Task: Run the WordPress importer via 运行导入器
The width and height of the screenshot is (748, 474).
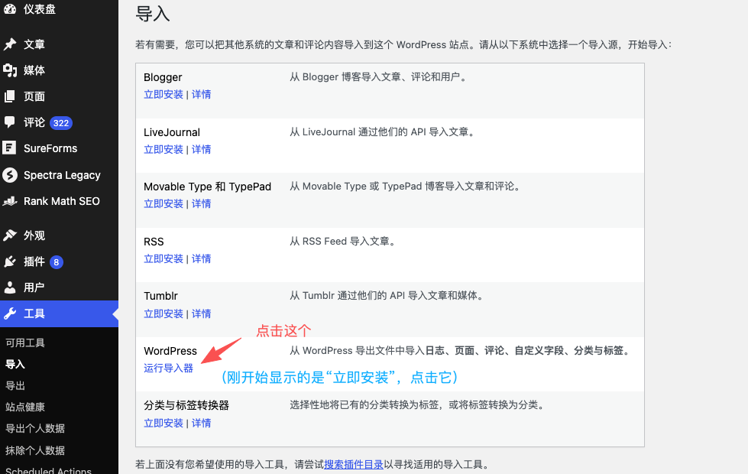Action: 168,368
